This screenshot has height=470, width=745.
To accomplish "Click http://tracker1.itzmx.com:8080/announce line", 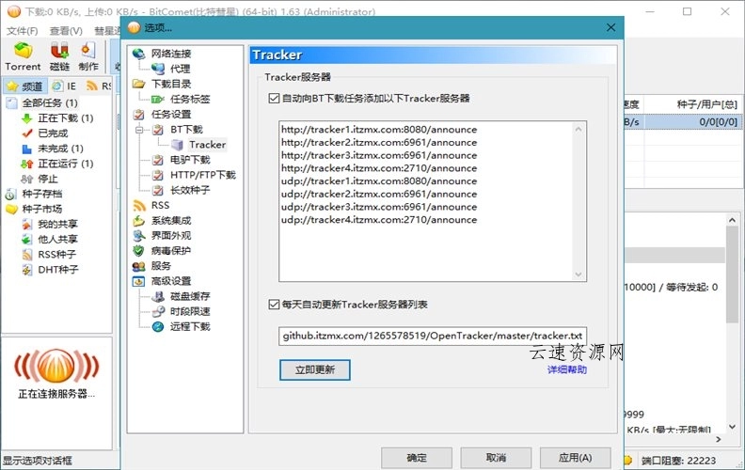I will point(379,129).
